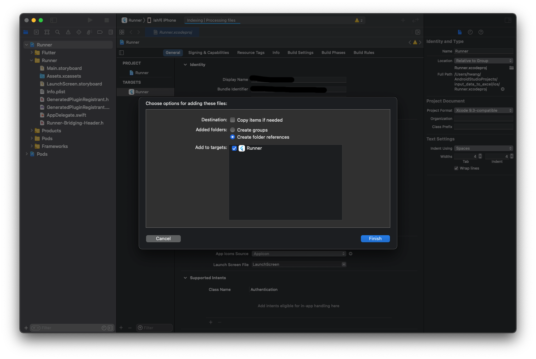Click the Tab width stepper
Image resolution: width=536 pixels, height=359 pixels.
480,156
